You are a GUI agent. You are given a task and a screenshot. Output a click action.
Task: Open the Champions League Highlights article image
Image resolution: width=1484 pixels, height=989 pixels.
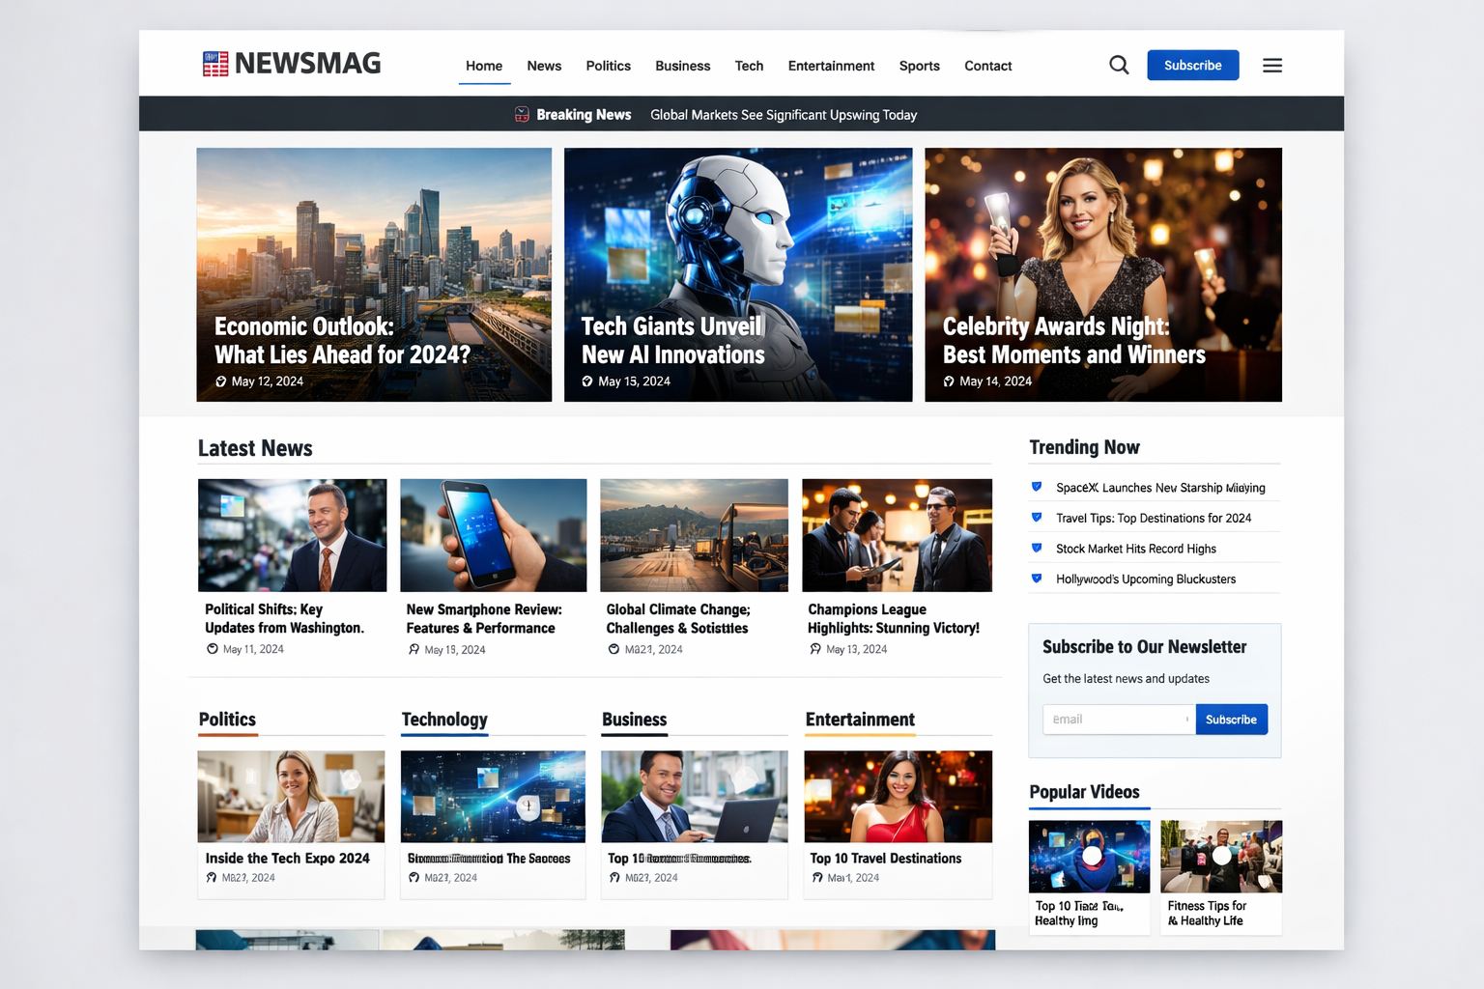click(897, 534)
